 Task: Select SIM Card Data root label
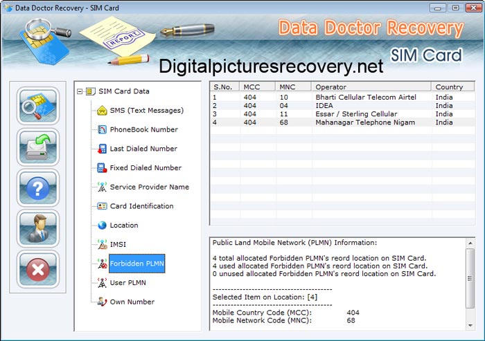[124, 91]
